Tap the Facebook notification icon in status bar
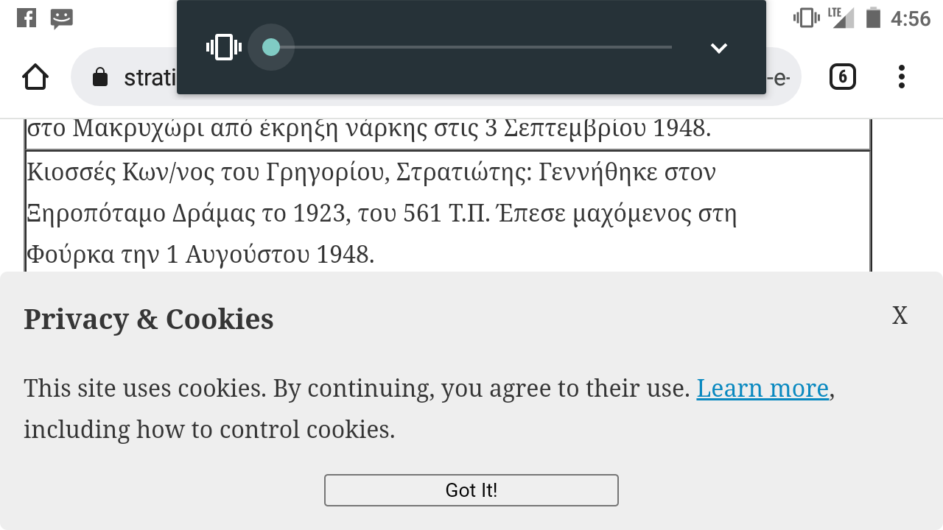 pos(27,18)
